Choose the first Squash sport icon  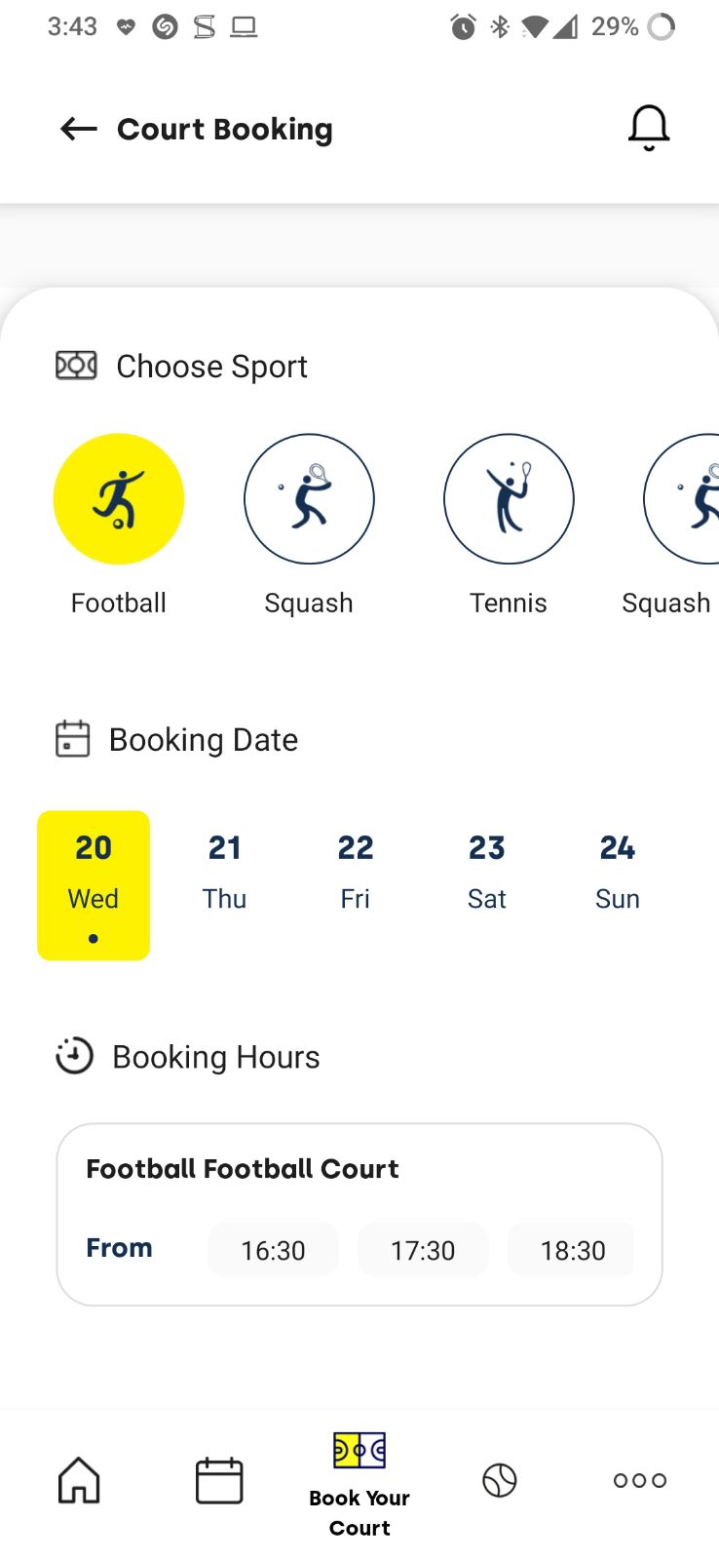pos(309,499)
